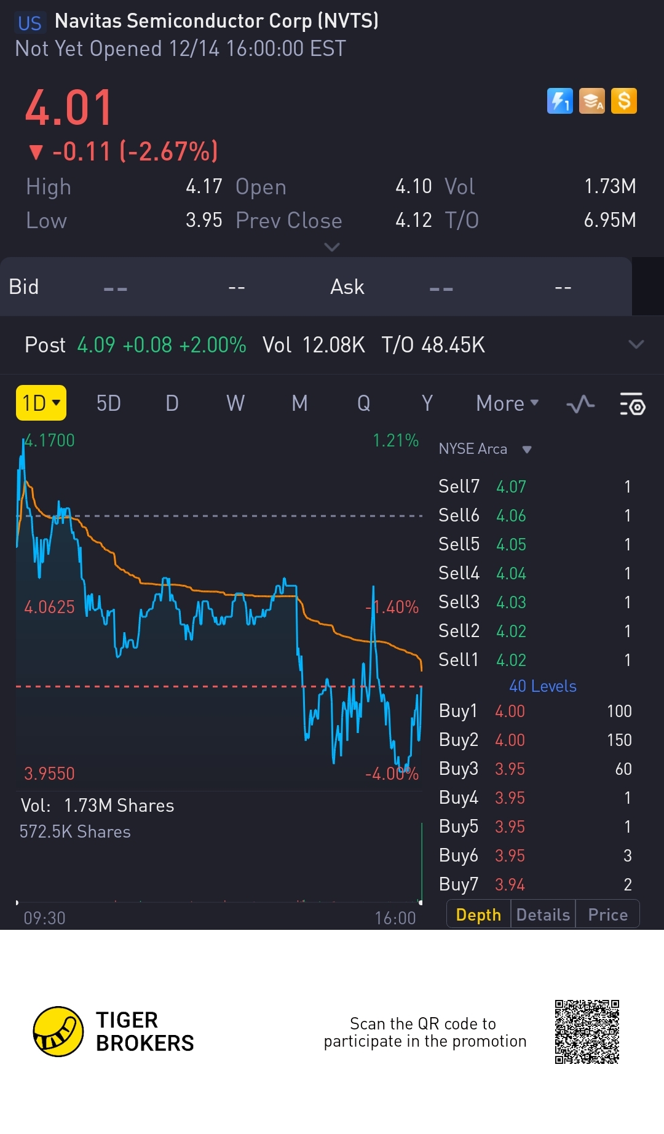Open the chart indicator wave icon
Image resolution: width=664 pixels, height=1134 pixels.
pyautogui.click(x=580, y=404)
